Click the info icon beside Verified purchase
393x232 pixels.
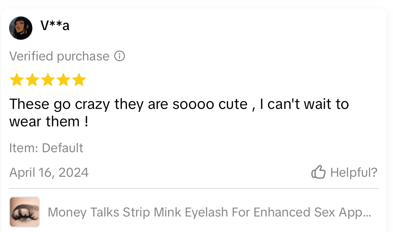click(x=120, y=57)
